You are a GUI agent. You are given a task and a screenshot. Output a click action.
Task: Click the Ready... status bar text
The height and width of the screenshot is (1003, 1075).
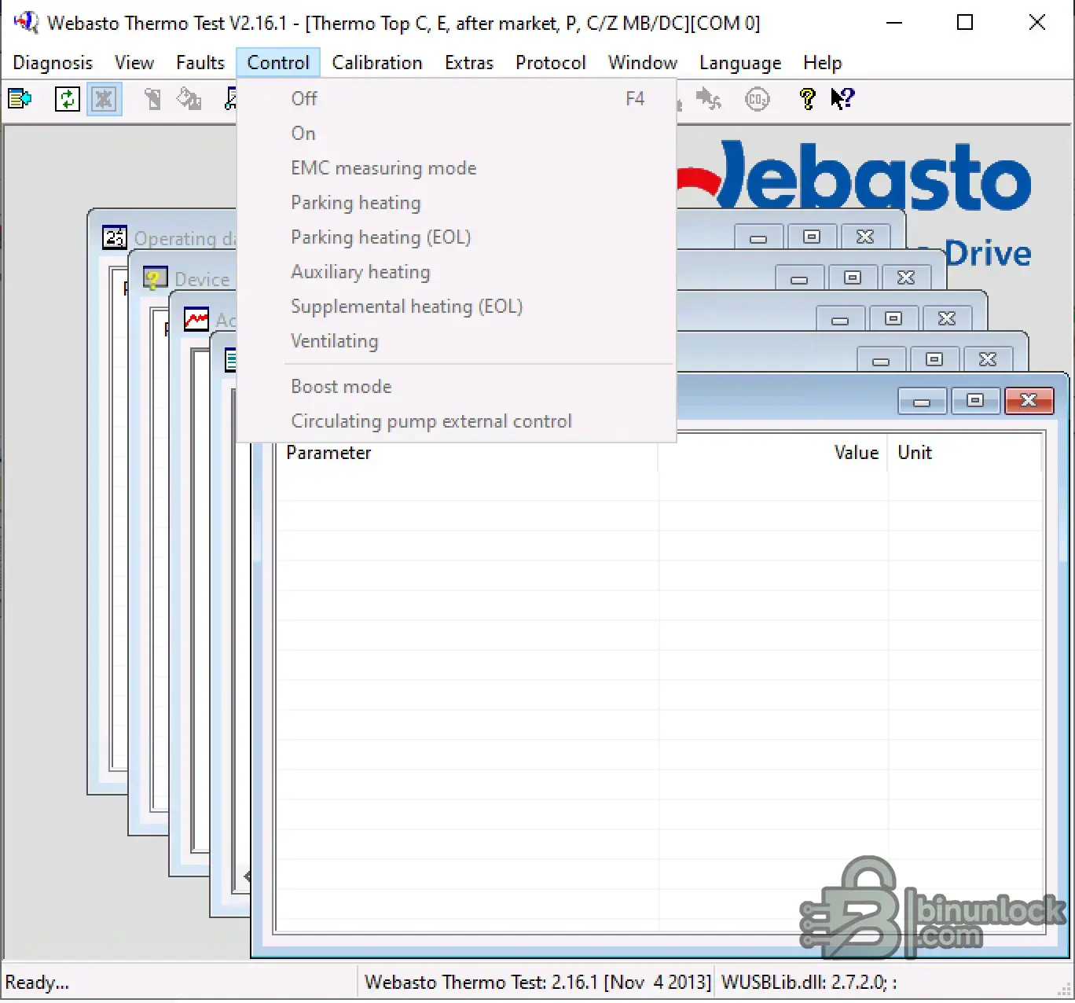[x=37, y=983]
